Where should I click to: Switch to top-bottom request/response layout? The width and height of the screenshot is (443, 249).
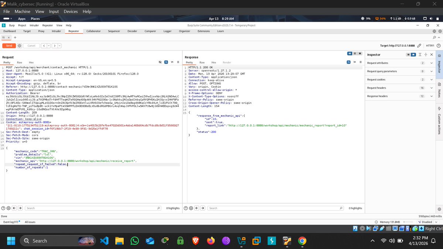pos(354,53)
